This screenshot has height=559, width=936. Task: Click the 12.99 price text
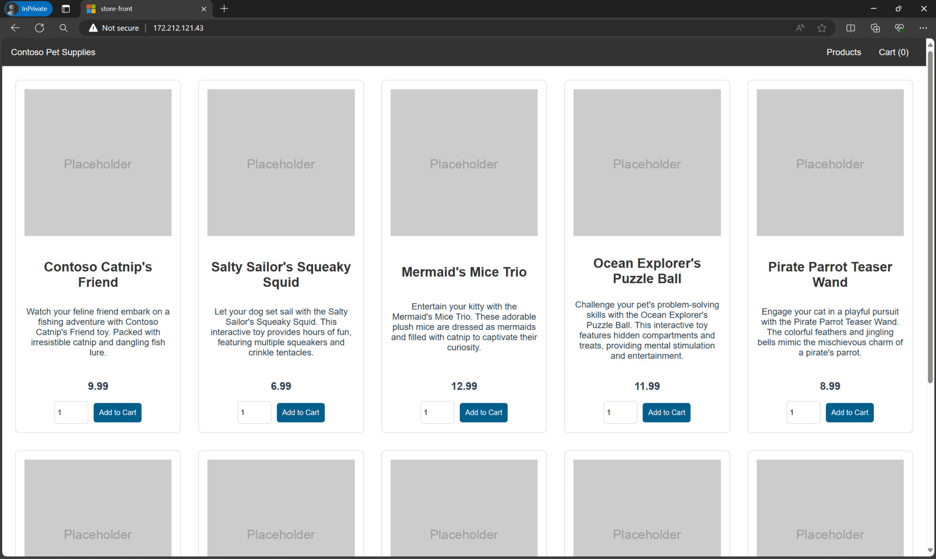(464, 386)
